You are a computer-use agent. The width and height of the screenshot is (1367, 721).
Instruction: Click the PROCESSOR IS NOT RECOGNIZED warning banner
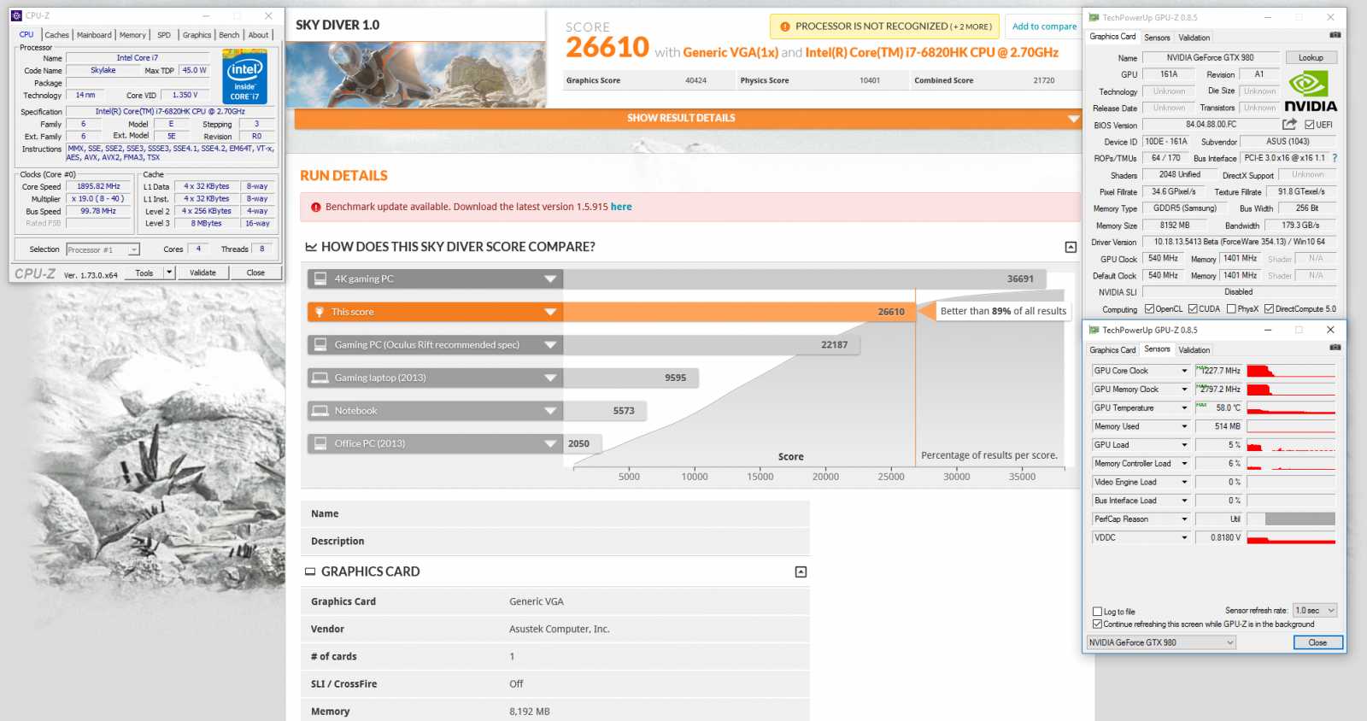pos(884,26)
